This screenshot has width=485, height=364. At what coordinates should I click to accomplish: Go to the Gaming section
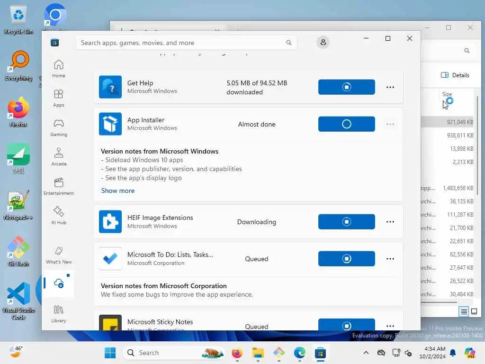pyautogui.click(x=58, y=127)
